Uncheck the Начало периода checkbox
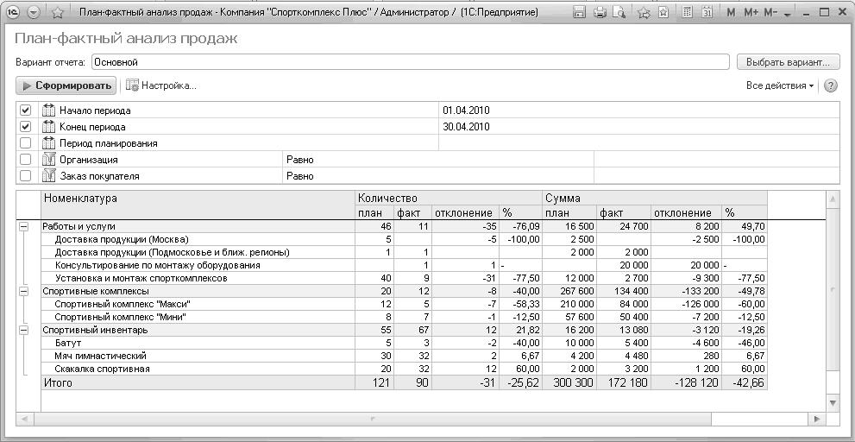This screenshot has height=442, width=855. click(x=25, y=110)
